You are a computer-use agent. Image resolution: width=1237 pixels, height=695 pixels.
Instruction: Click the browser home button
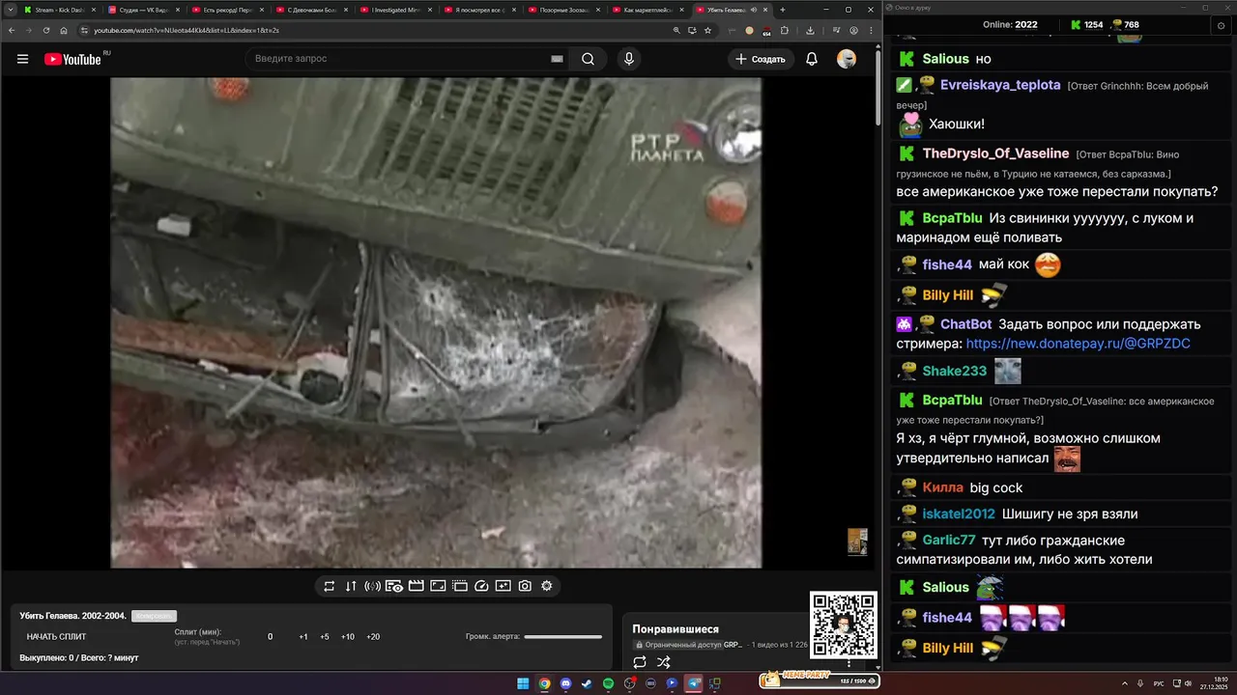[x=64, y=30]
